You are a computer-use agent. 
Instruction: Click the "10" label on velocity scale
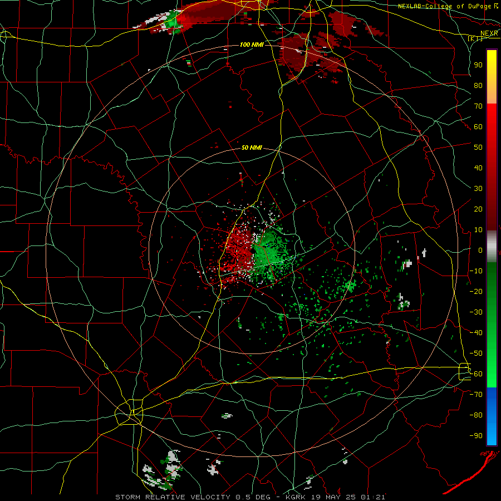point(478,230)
